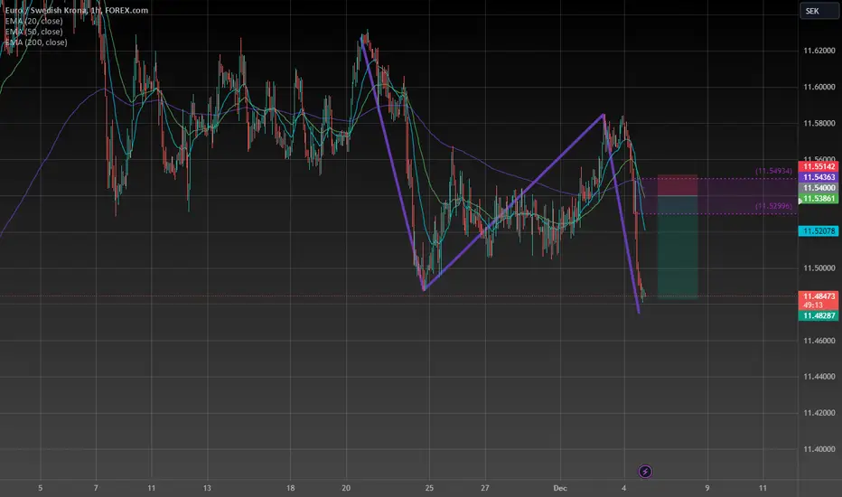
Task: Click the 7 date on time axis
Action: [x=96, y=488]
